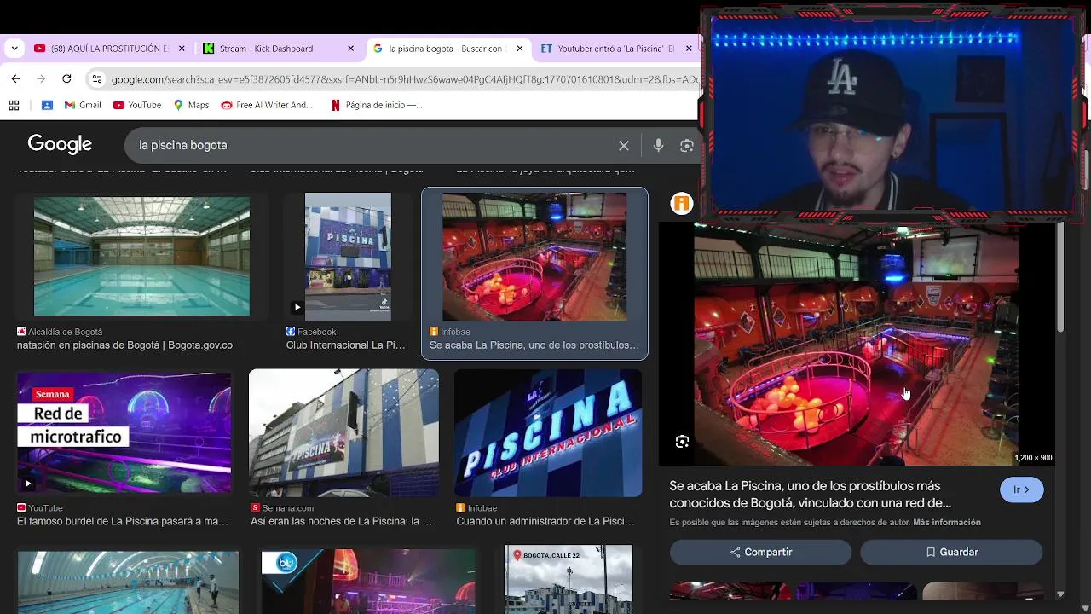Open the blue contacts bookmark icon
Image resolution: width=1091 pixels, height=614 pixels.
[47, 105]
